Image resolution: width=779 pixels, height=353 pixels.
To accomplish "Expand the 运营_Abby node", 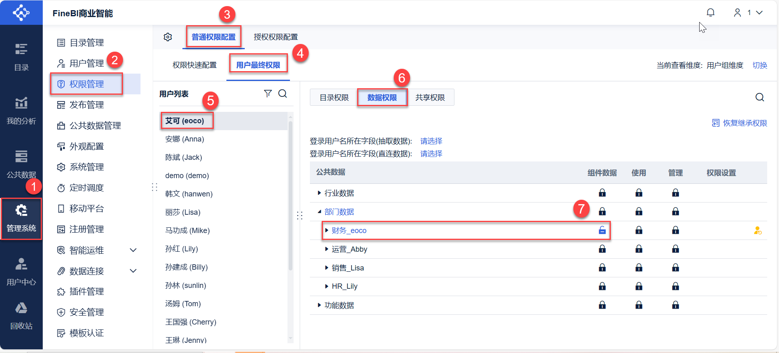I will 327,249.
